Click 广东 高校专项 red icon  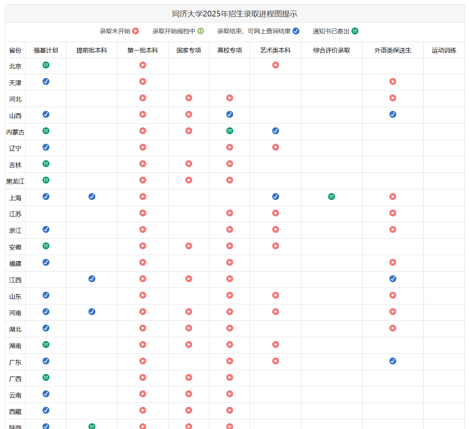click(230, 361)
